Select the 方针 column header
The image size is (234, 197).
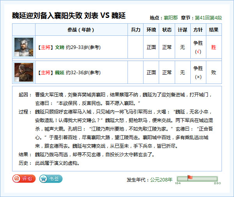click(198, 30)
